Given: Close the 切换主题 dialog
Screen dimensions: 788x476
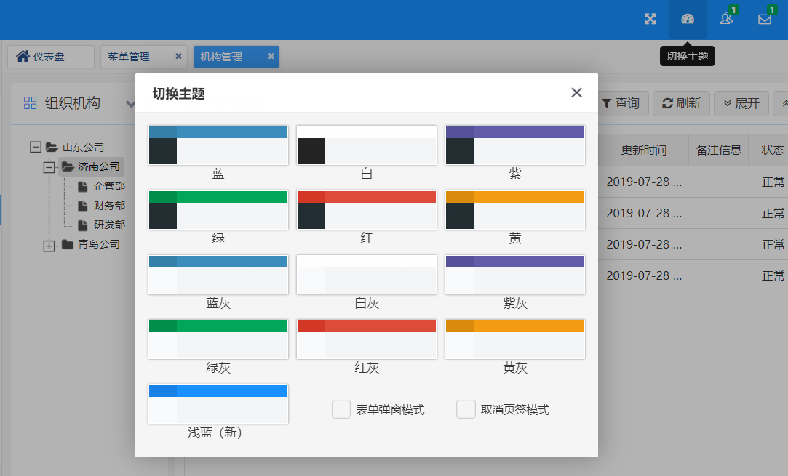Looking at the screenshot, I should pyautogui.click(x=576, y=92).
